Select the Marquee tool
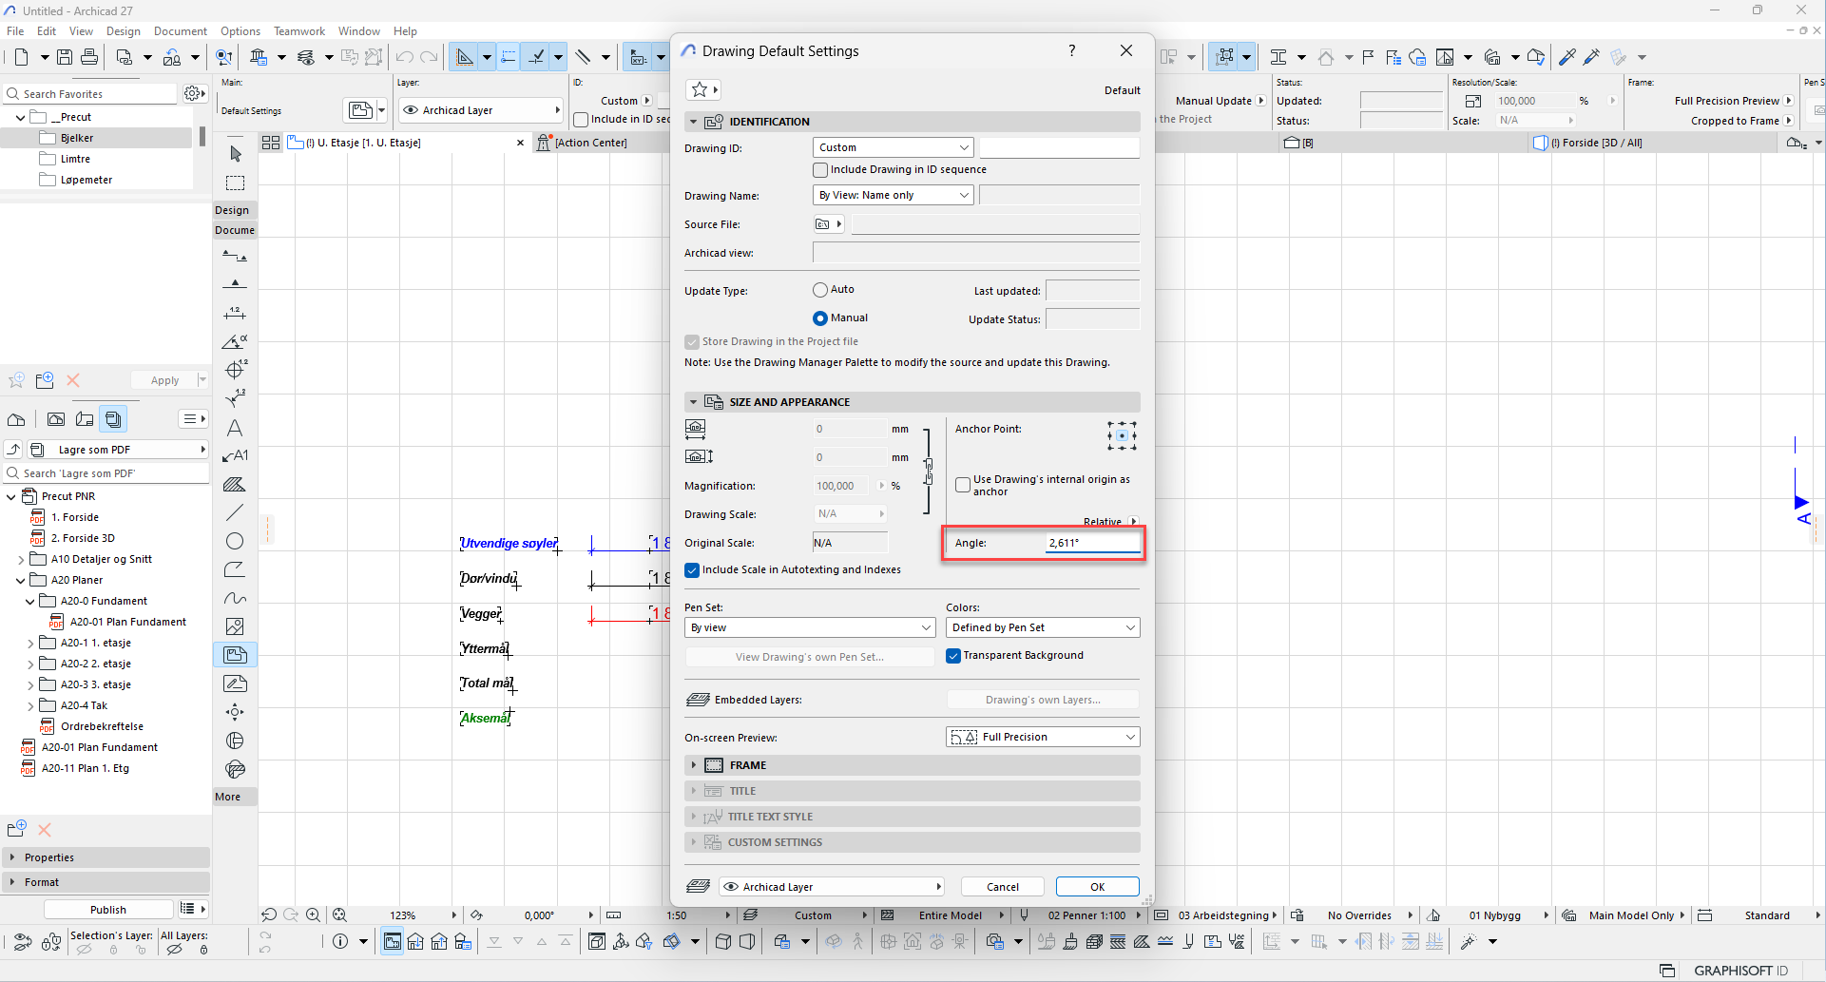 point(236,183)
